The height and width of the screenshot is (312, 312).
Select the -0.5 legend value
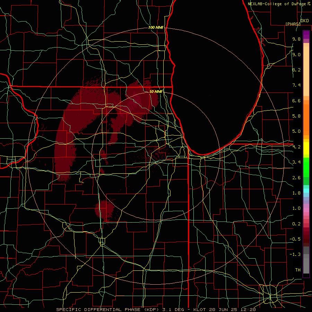point(295,239)
